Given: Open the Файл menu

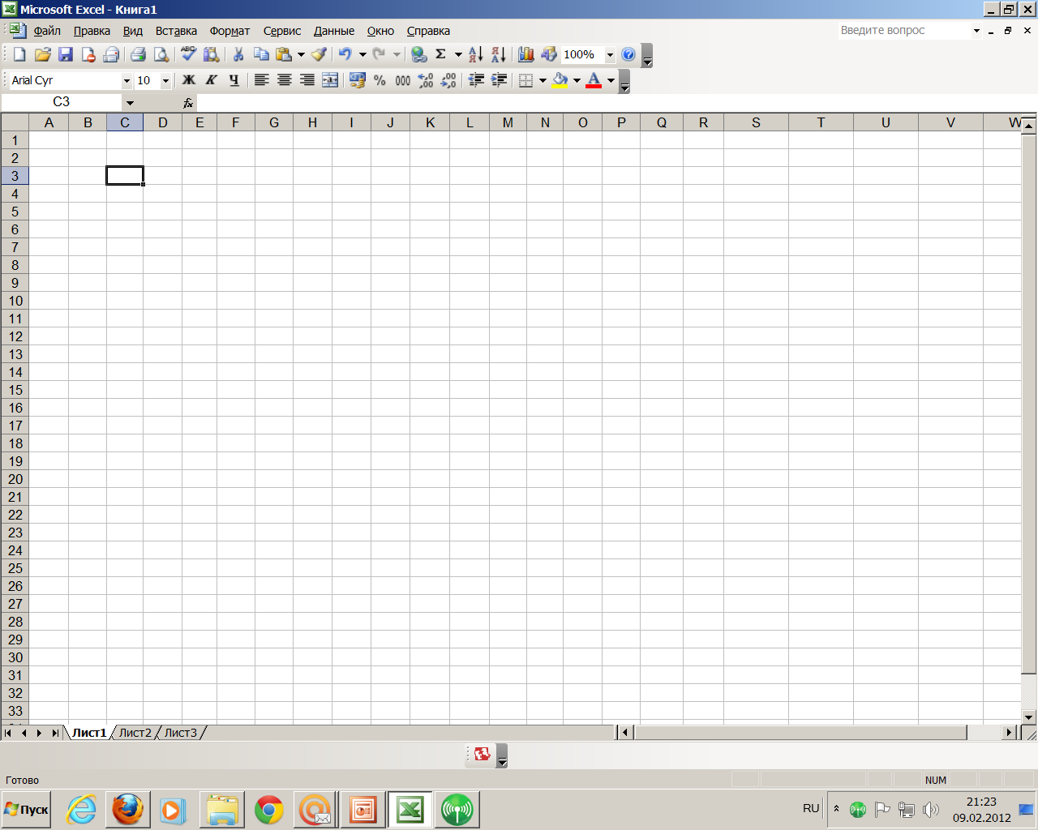Looking at the screenshot, I should pyautogui.click(x=47, y=31).
